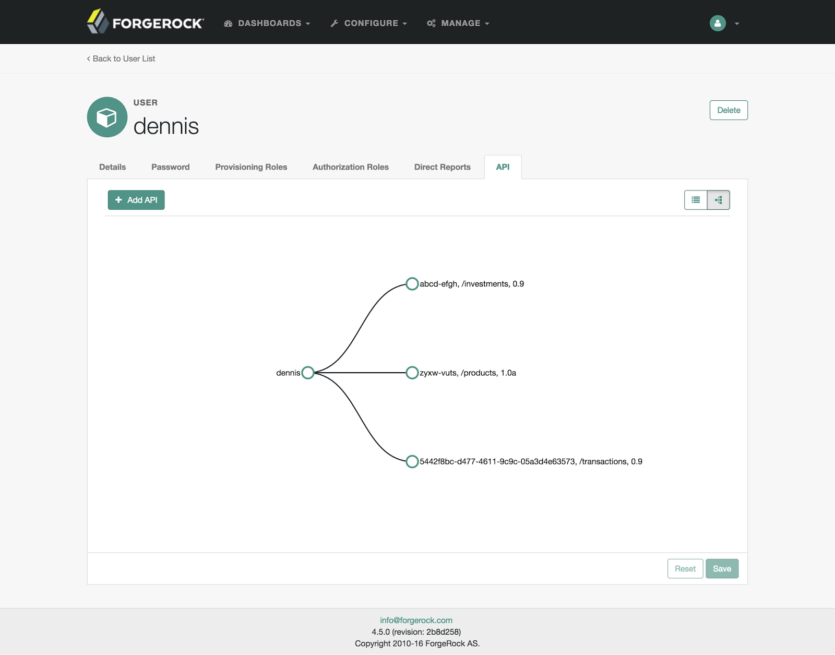Expand the Manage menu
Image resolution: width=835 pixels, height=655 pixels.
(461, 23)
